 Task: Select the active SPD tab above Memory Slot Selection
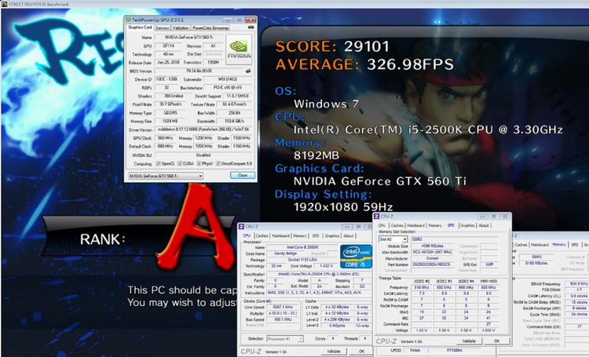pos(451,225)
